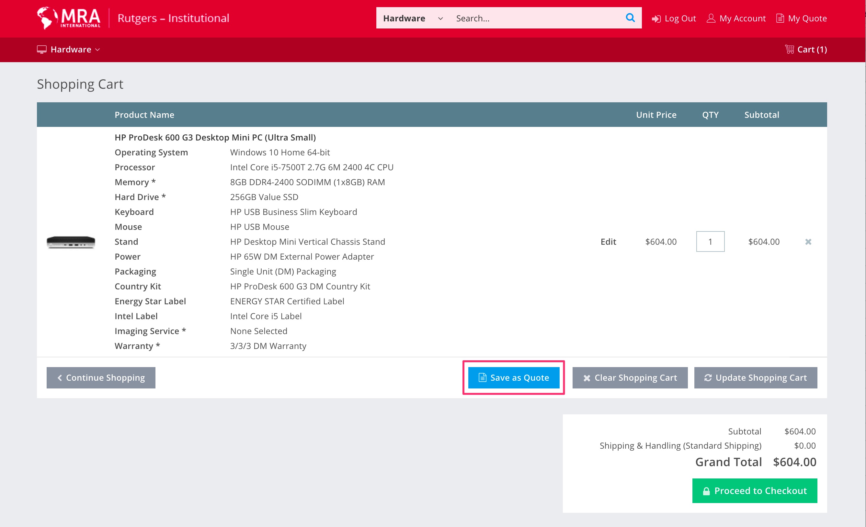Open the My Quote page link
866x527 pixels.
807,18
